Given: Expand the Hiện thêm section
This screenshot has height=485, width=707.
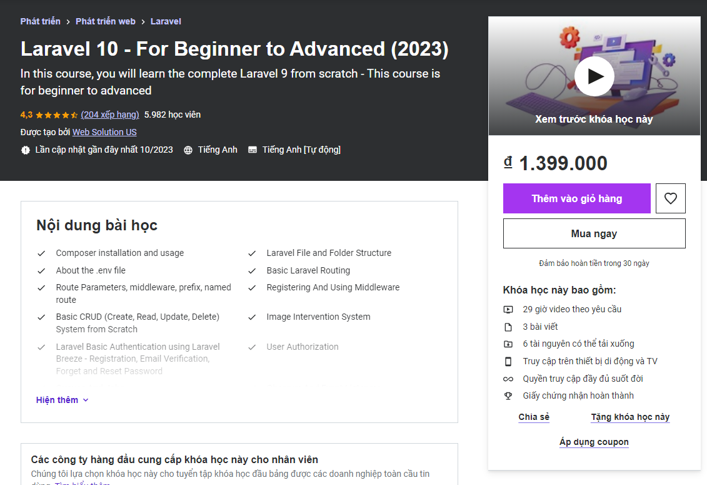Looking at the screenshot, I should [x=62, y=399].
